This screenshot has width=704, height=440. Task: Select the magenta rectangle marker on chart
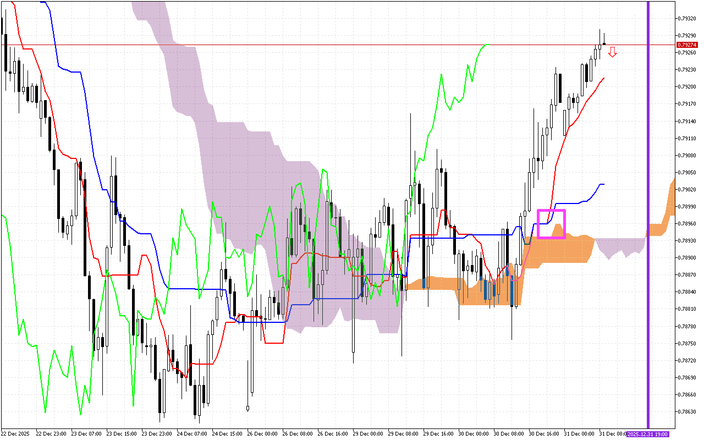click(551, 224)
